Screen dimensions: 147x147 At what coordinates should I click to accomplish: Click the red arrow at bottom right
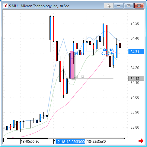tap(141, 141)
